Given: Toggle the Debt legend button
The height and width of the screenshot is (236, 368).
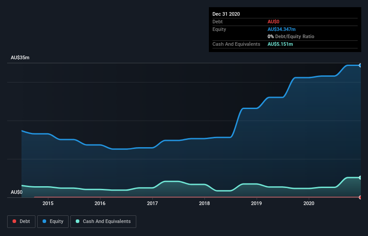Looking at the screenshot, I should click(x=21, y=222).
